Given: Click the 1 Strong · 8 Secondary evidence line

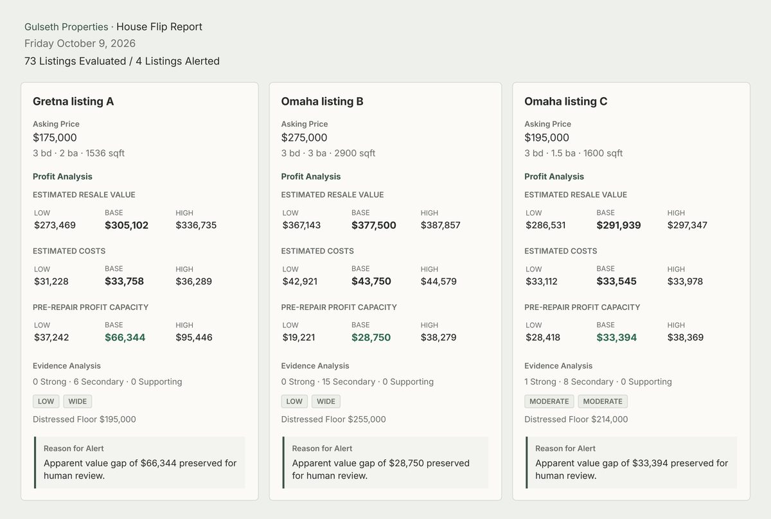Looking at the screenshot, I should pyautogui.click(x=598, y=381).
